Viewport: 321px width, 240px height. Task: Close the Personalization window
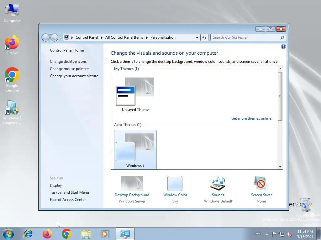(281, 29)
